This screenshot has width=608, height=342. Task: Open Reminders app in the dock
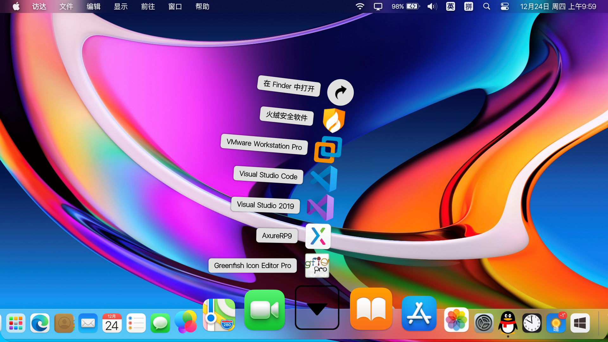pyautogui.click(x=136, y=323)
